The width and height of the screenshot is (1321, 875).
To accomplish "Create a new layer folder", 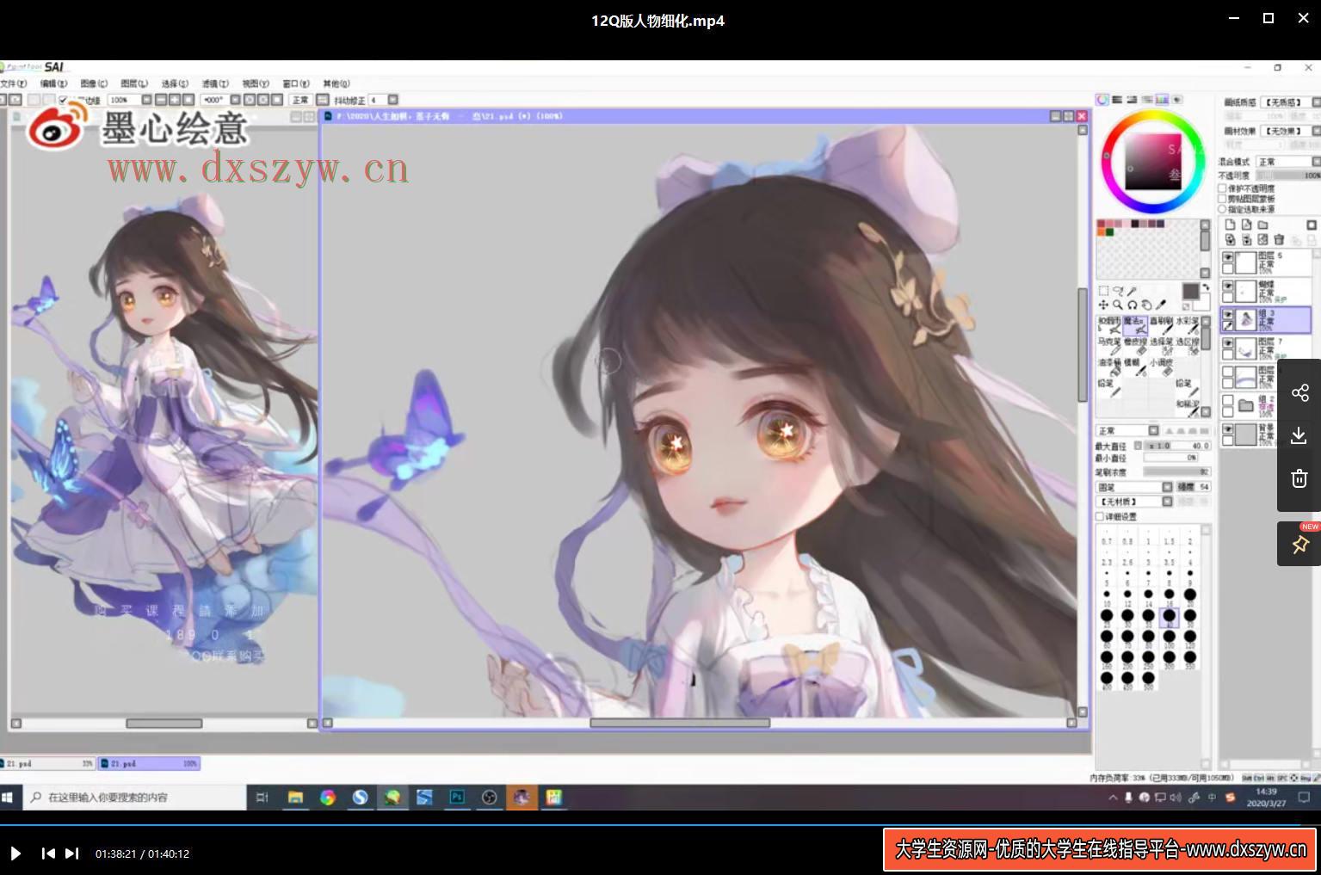I will [1262, 225].
